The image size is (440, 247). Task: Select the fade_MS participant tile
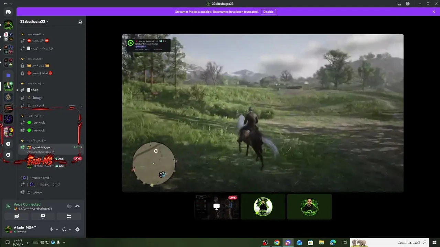click(309, 207)
